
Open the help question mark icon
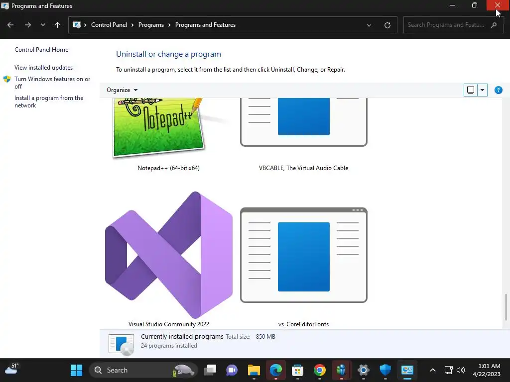click(498, 90)
